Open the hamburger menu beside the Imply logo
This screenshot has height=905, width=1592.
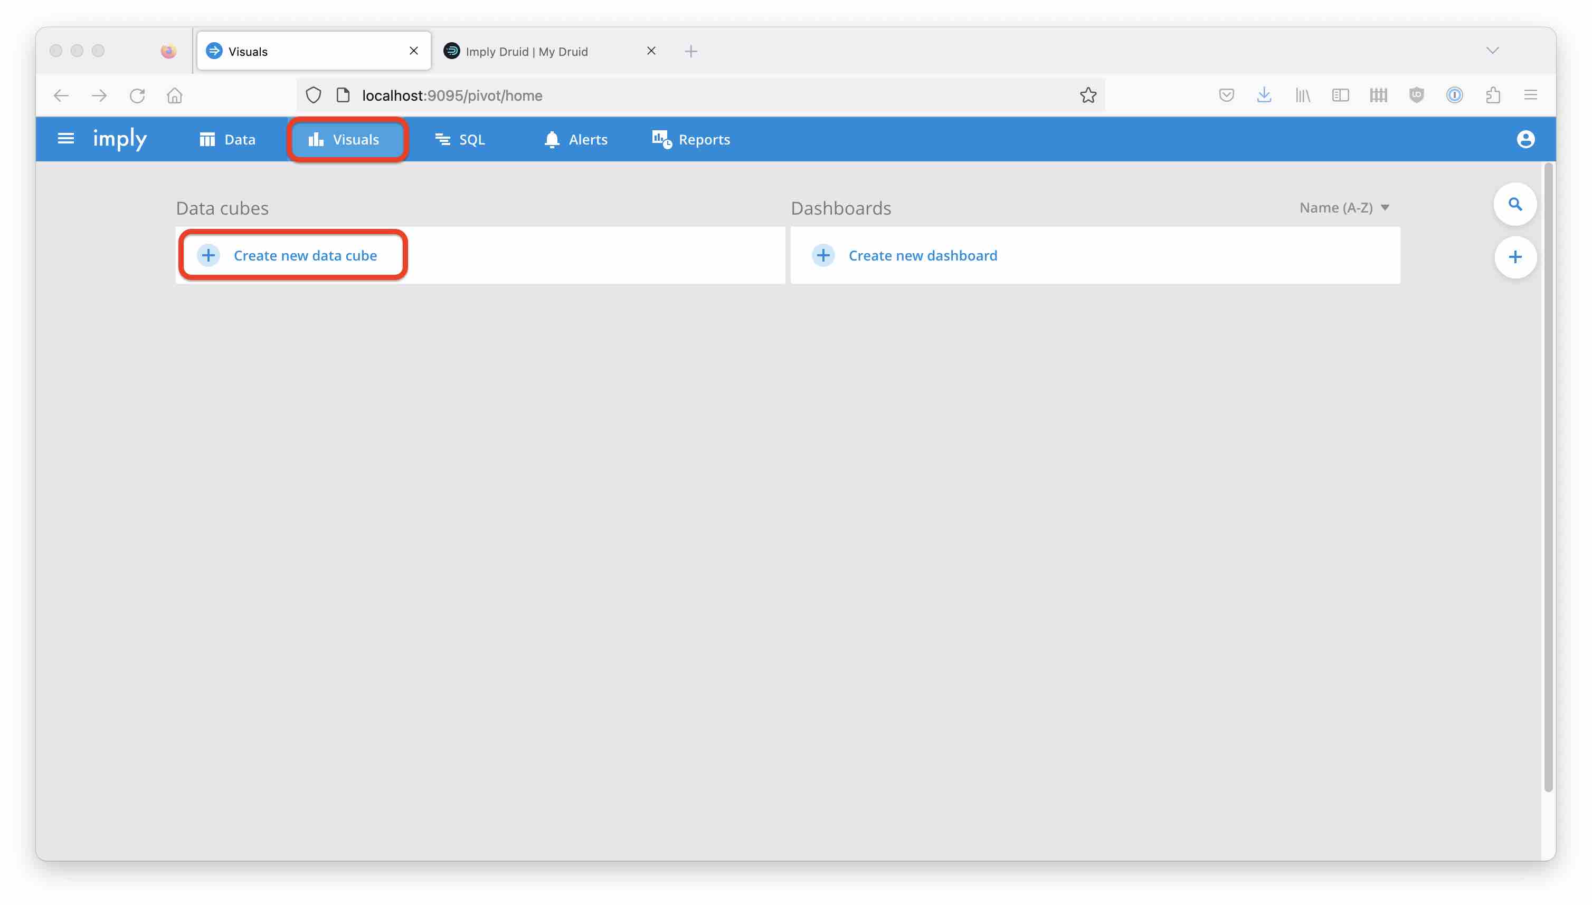click(65, 138)
